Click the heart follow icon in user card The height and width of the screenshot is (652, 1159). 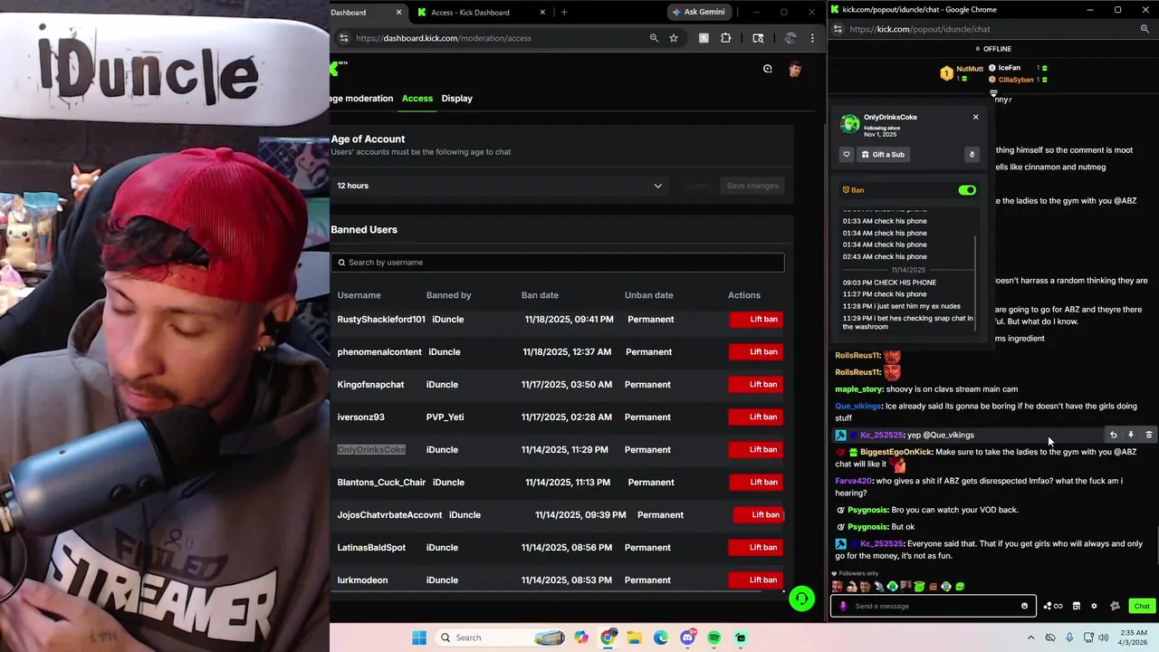click(847, 155)
